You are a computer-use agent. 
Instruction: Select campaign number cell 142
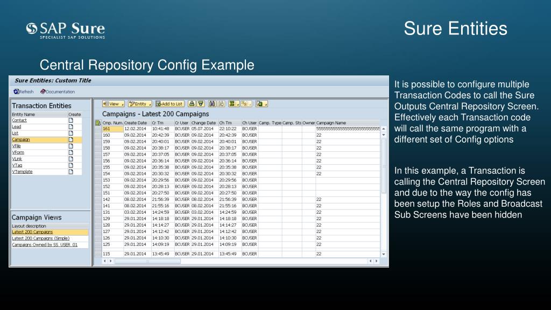(x=112, y=199)
